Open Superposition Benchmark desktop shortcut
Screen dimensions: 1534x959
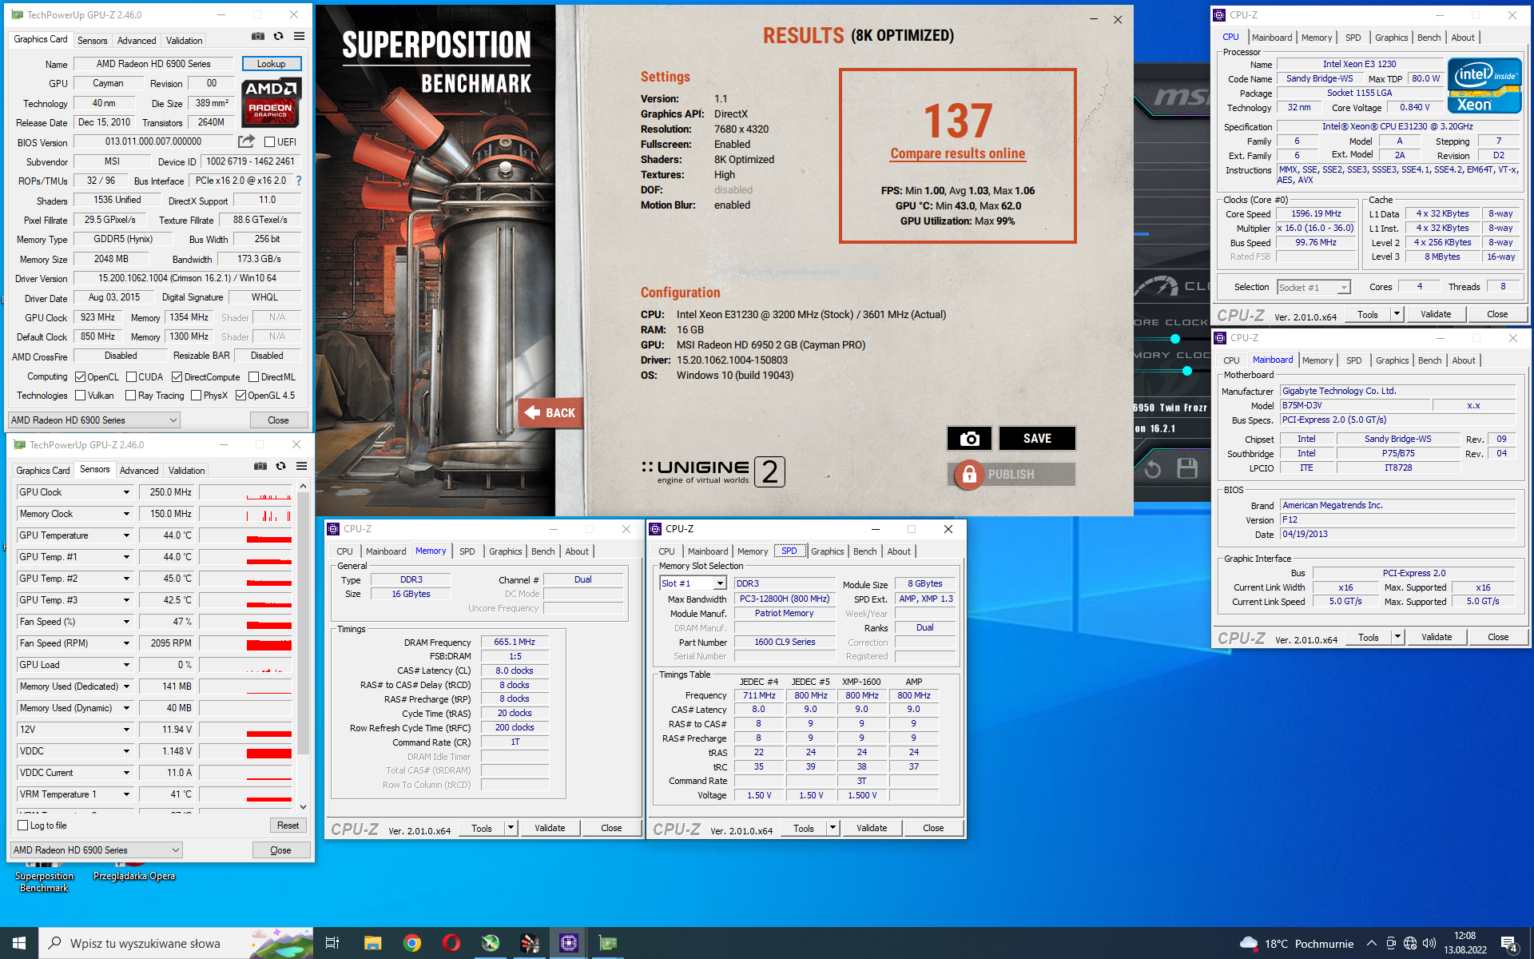tap(44, 877)
